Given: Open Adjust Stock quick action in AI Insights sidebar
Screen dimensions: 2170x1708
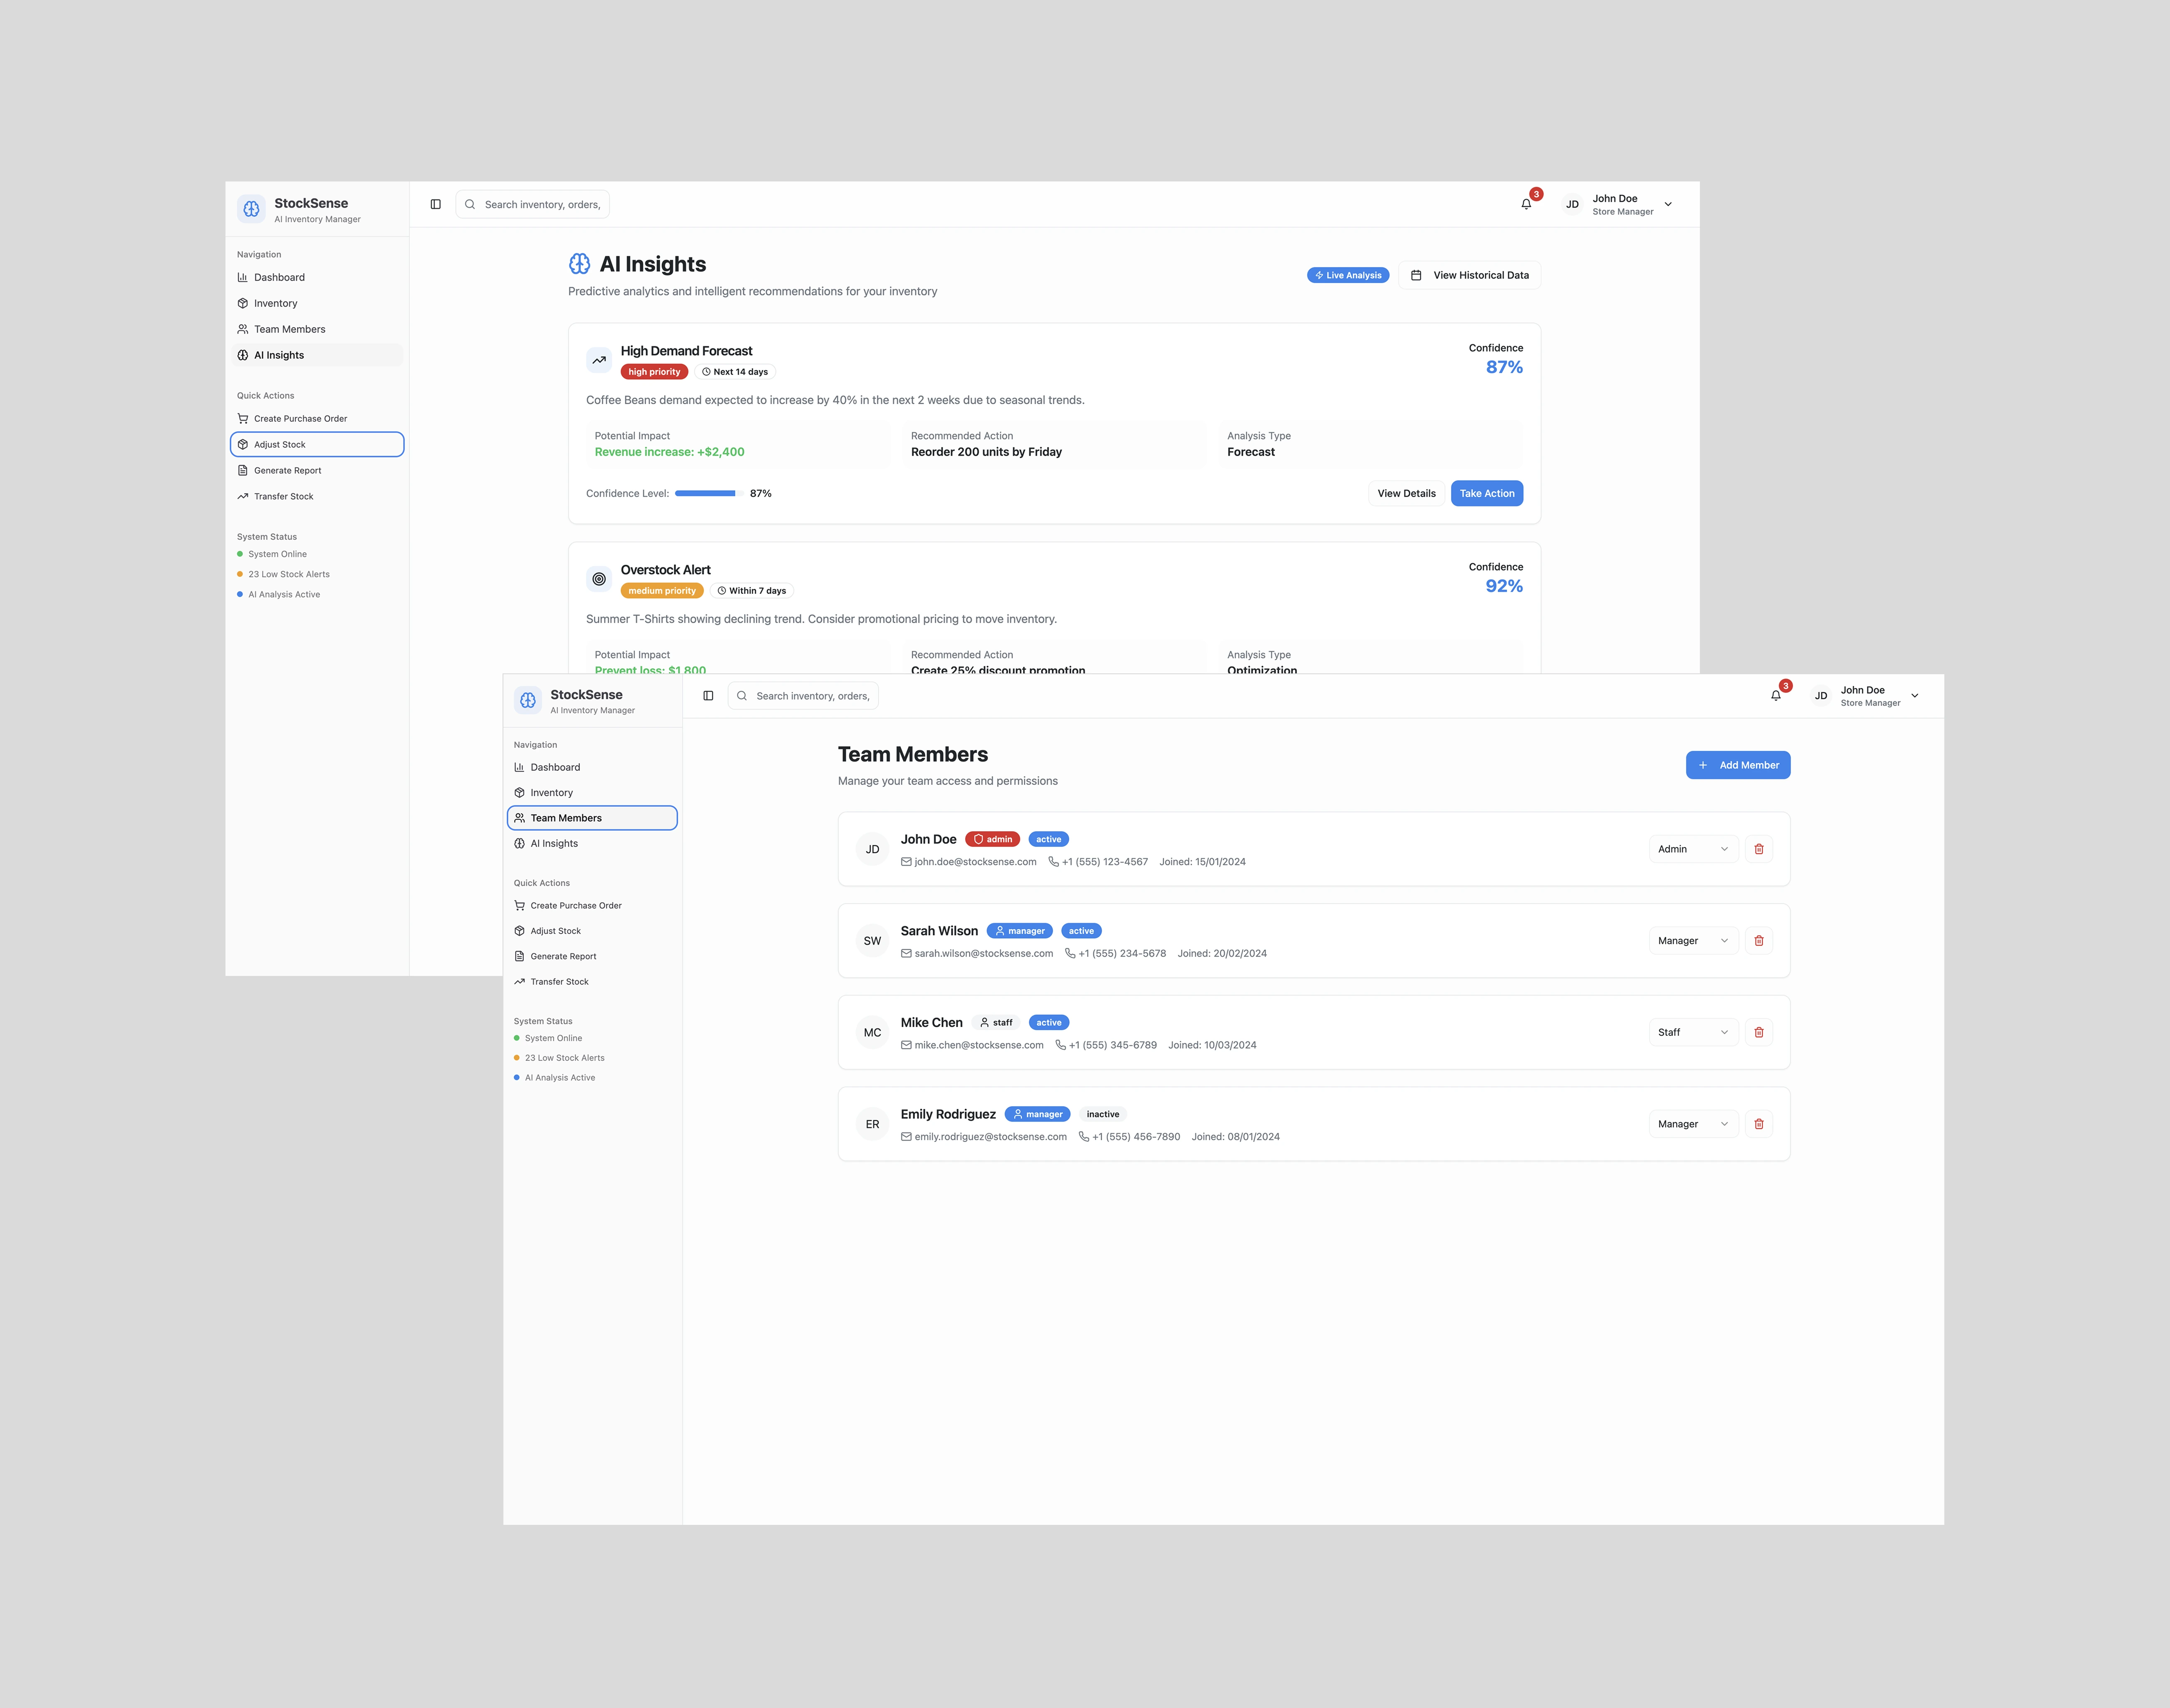Looking at the screenshot, I should tap(317, 444).
